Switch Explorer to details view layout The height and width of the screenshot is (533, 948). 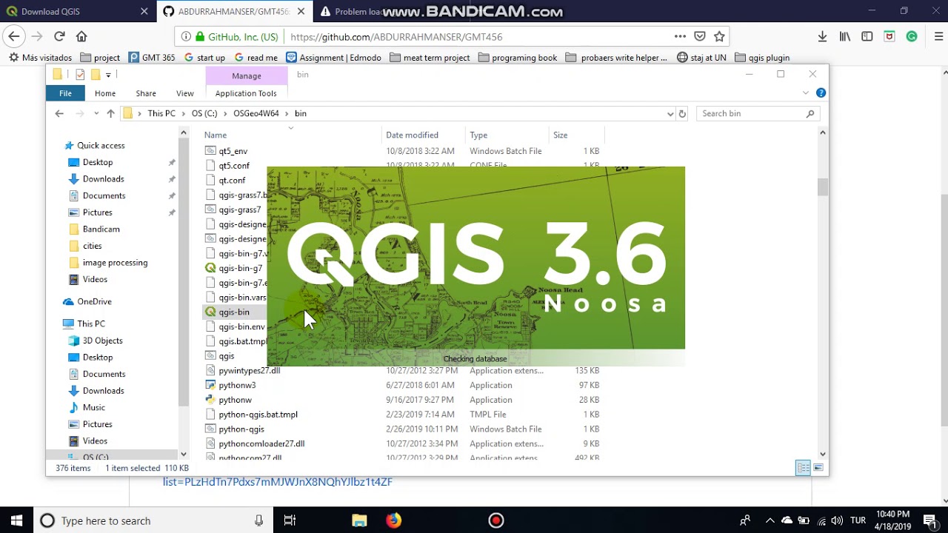(803, 467)
